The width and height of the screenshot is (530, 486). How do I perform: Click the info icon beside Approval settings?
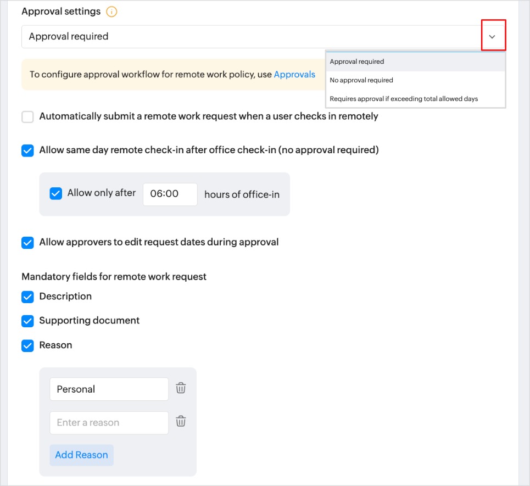coord(111,12)
